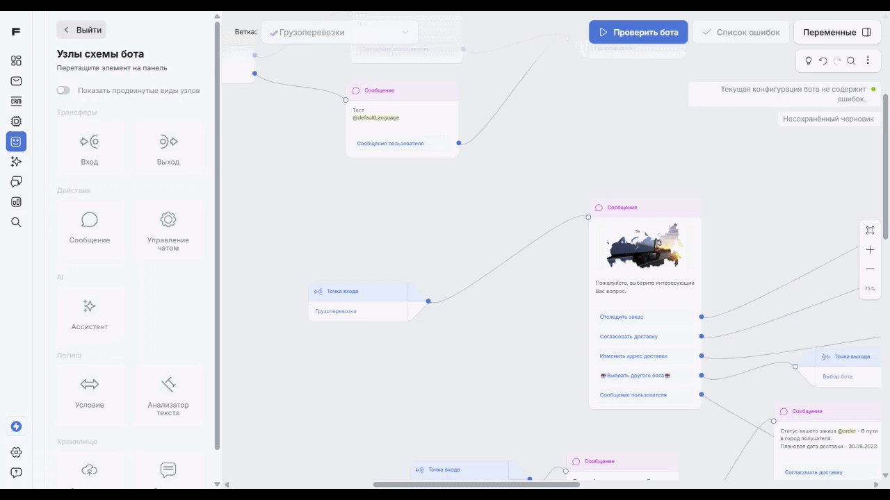This screenshot has height=500, width=890.
Task: Open the three-dot more options menu
Action: click(868, 61)
